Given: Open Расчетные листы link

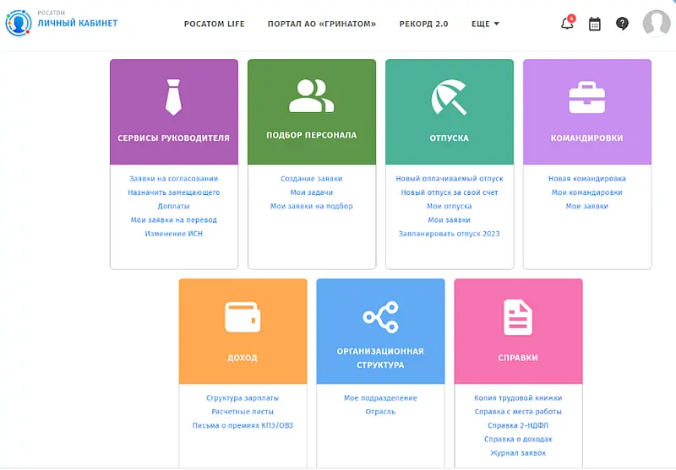Looking at the screenshot, I should 243,412.
